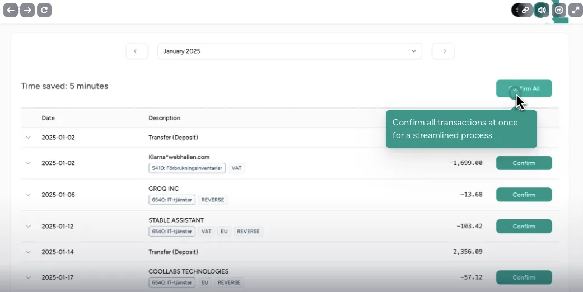Click the Confirm All button
The image size is (583, 292).
click(x=524, y=88)
